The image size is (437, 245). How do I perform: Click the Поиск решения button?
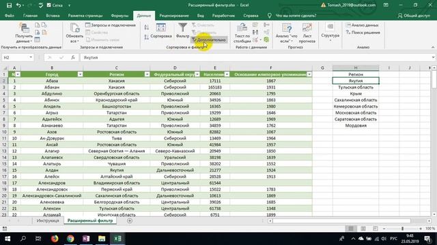tap(363, 33)
